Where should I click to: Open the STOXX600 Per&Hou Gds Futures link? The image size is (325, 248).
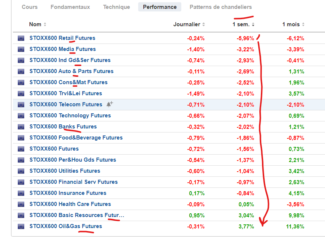click(x=73, y=160)
